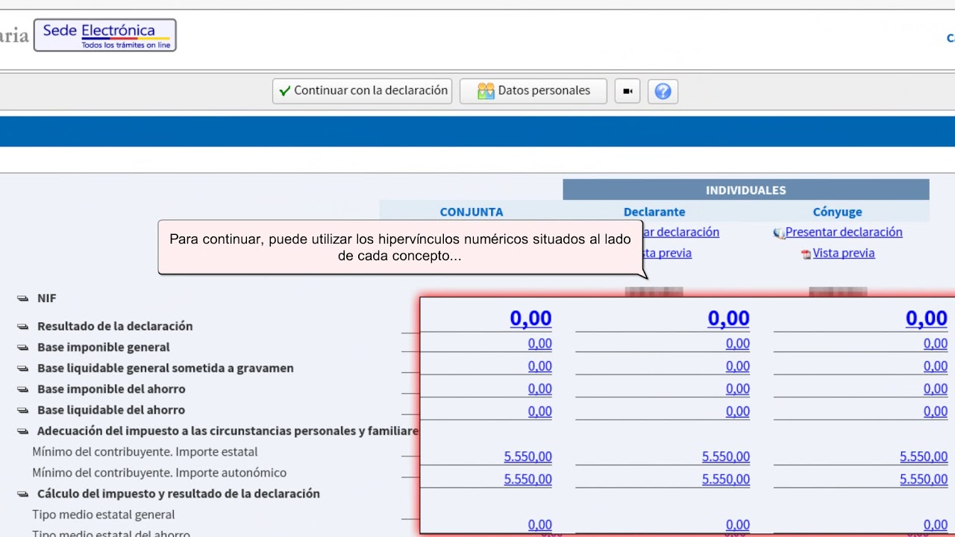Screen dimensions: 955x537
Task: Click the Cónyuge column header
Action: (x=837, y=212)
